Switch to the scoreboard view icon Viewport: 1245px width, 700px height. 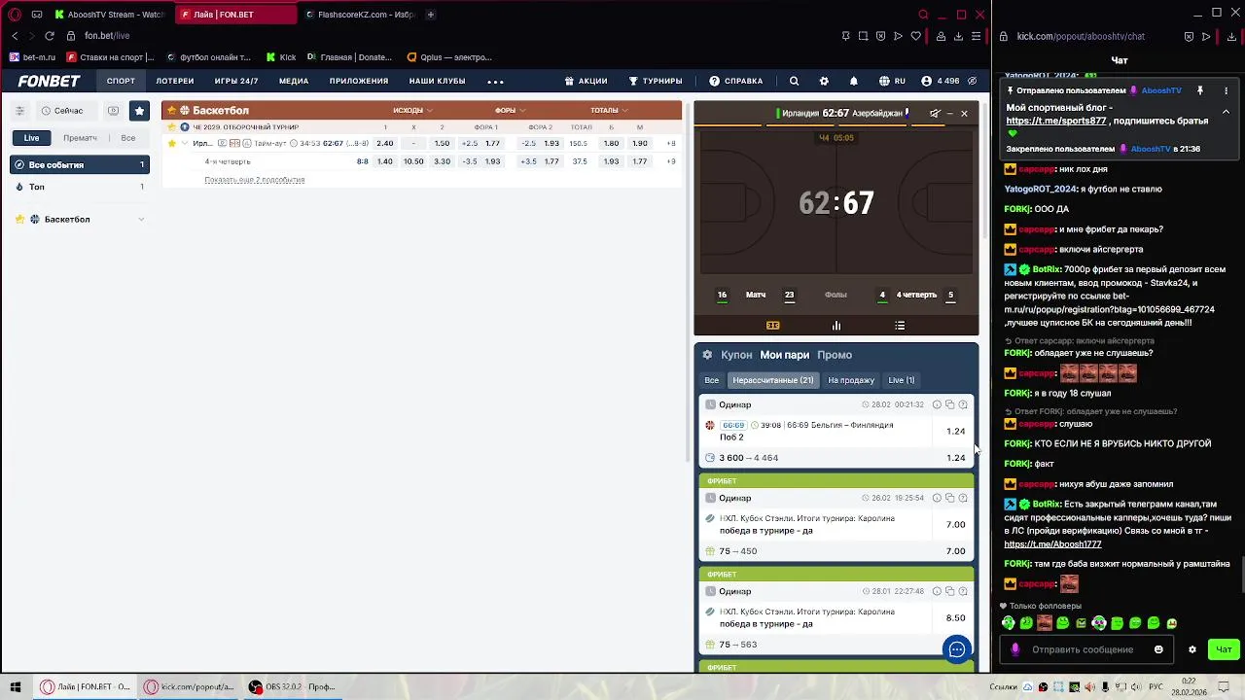click(x=773, y=326)
